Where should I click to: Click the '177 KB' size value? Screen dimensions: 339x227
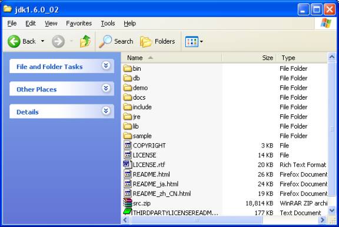264,213
